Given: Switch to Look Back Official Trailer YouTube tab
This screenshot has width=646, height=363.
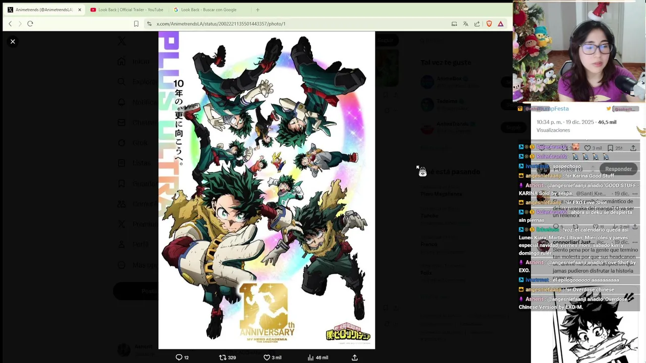Looking at the screenshot, I should 127,10.
